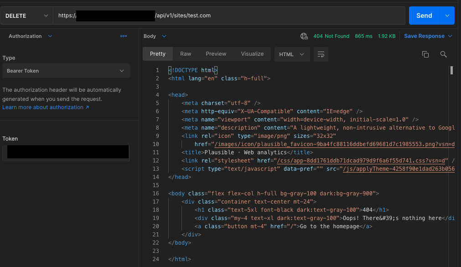Open the plausible_favicon image href link
Screen dimensions: 461x267
pyautogui.click(x=334, y=144)
